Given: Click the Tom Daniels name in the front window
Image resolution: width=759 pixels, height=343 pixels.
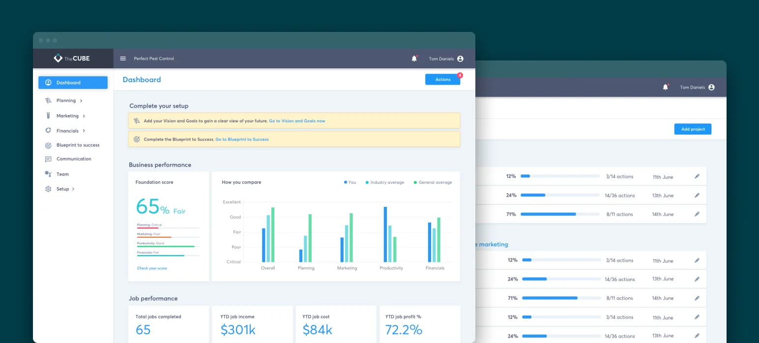Looking at the screenshot, I should pos(440,59).
